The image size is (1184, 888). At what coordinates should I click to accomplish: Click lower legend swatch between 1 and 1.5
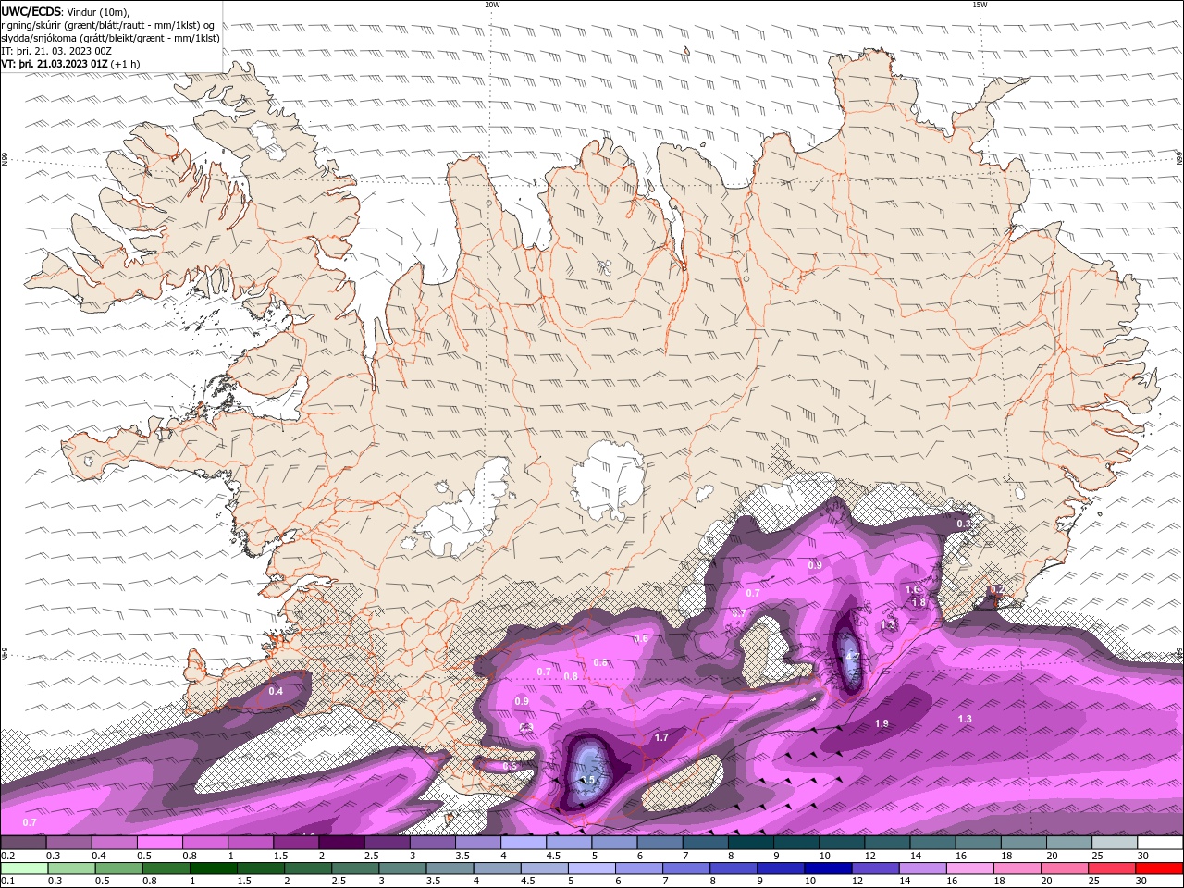point(213,869)
